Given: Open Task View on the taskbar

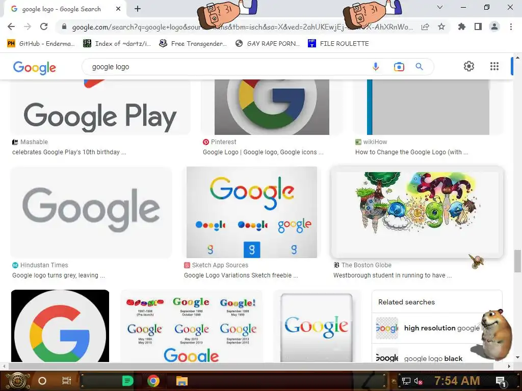Looking at the screenshot, I should [67, 381].
